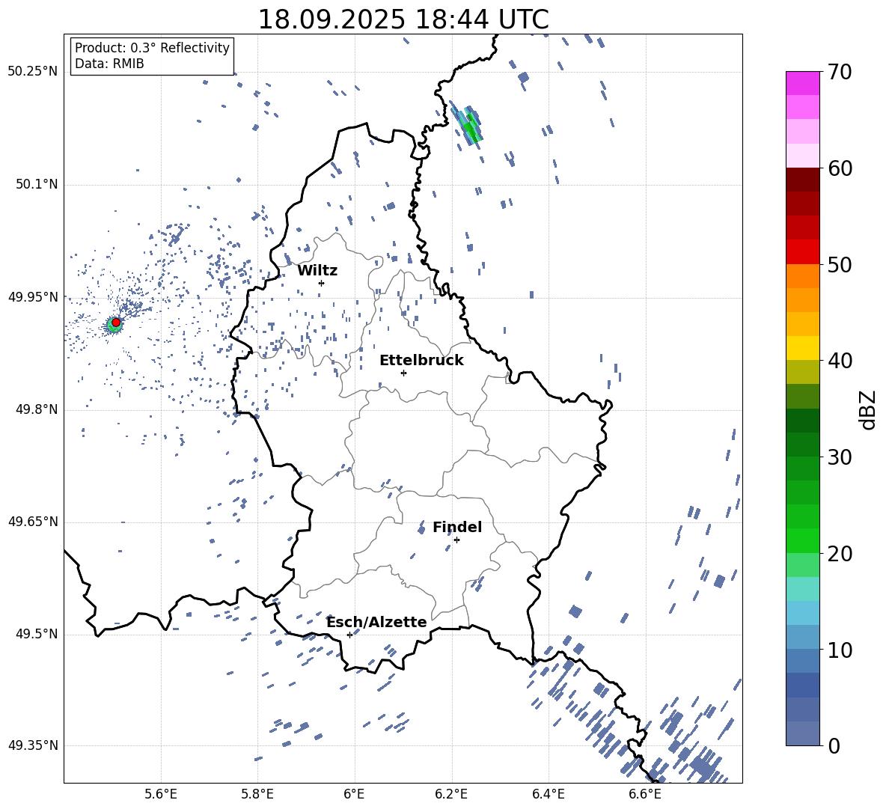Click the dark maroon colorbar segment below 60
Image resolution: width=886 pixels, height=809 pixels.
(x=802, y=180)
